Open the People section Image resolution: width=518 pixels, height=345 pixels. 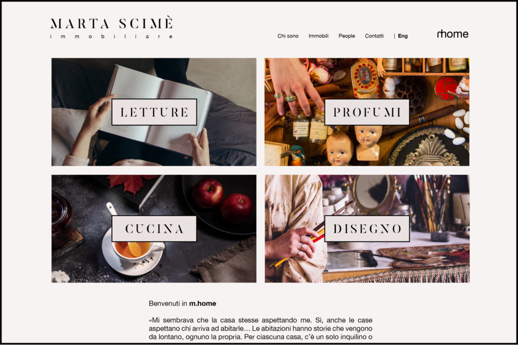point(347,36)
